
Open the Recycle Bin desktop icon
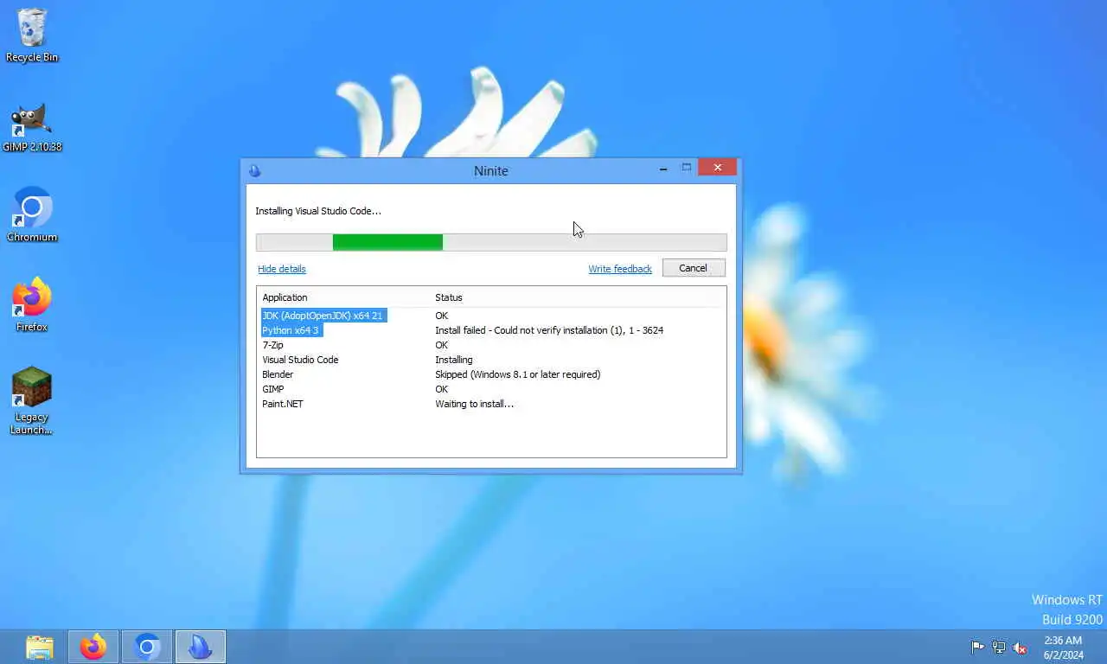pyautogui.click(x=32, y=36)
